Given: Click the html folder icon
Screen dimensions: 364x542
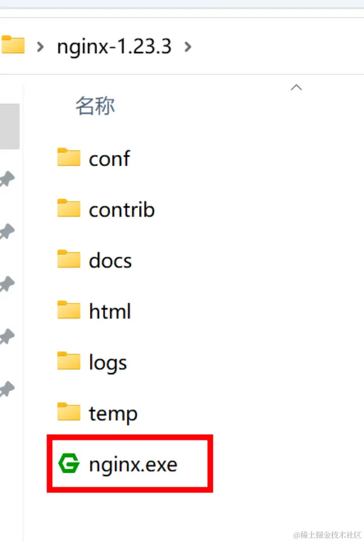Looking at the screenshot, I should (69, 310).
